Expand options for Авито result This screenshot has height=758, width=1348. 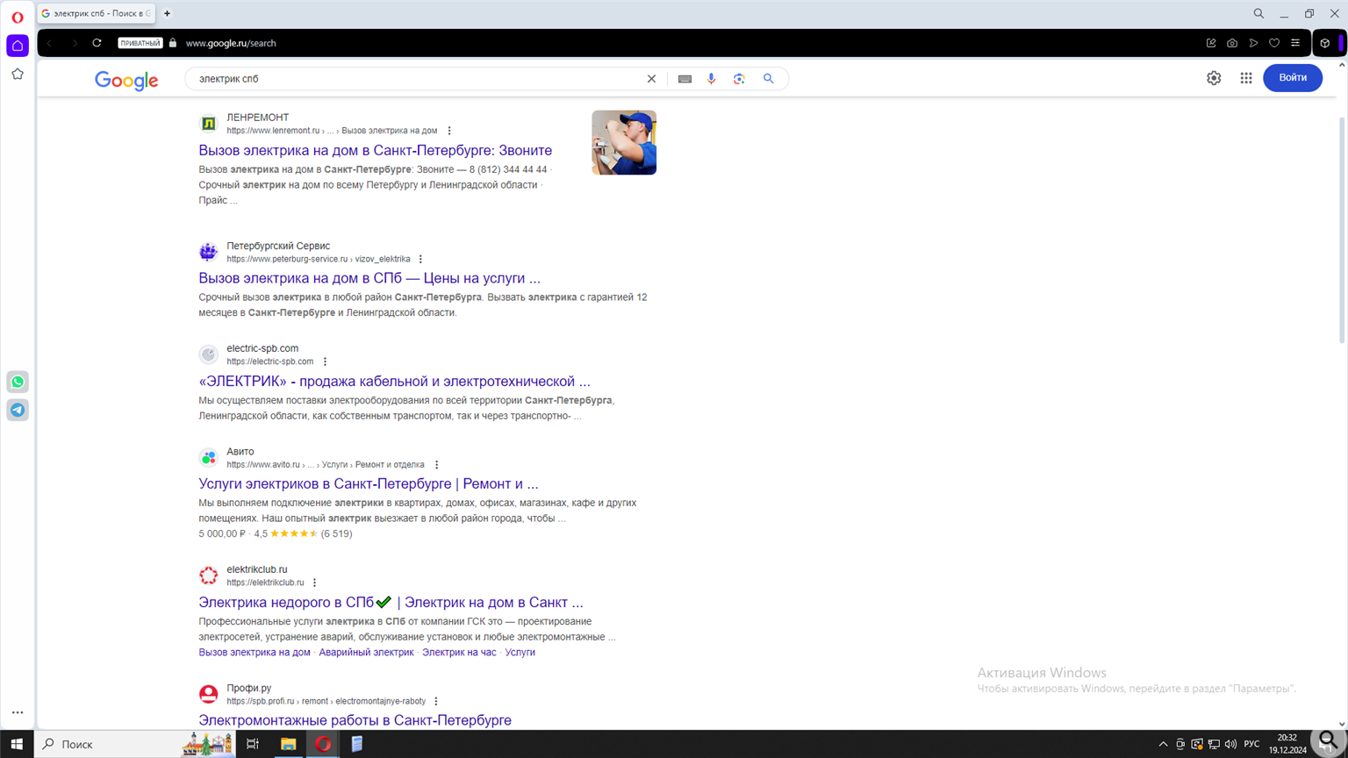pyautogui.click(x=436, y=465)
